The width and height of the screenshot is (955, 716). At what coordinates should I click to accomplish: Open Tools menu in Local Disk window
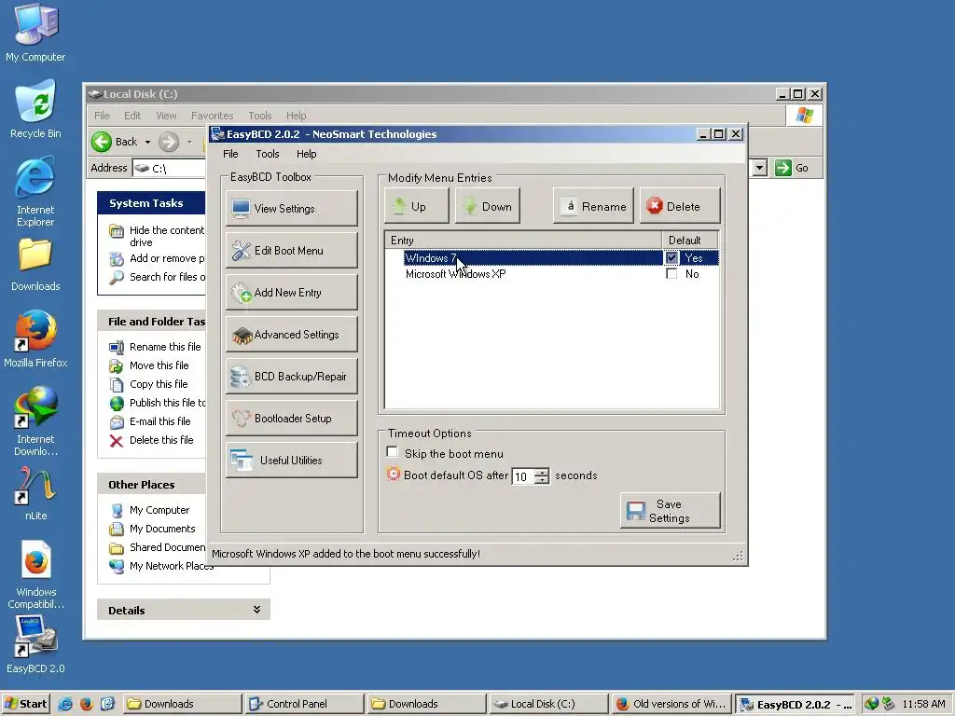pos(260,116)
